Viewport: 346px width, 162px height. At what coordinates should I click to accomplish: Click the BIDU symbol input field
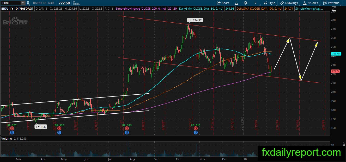pos(11,3)
